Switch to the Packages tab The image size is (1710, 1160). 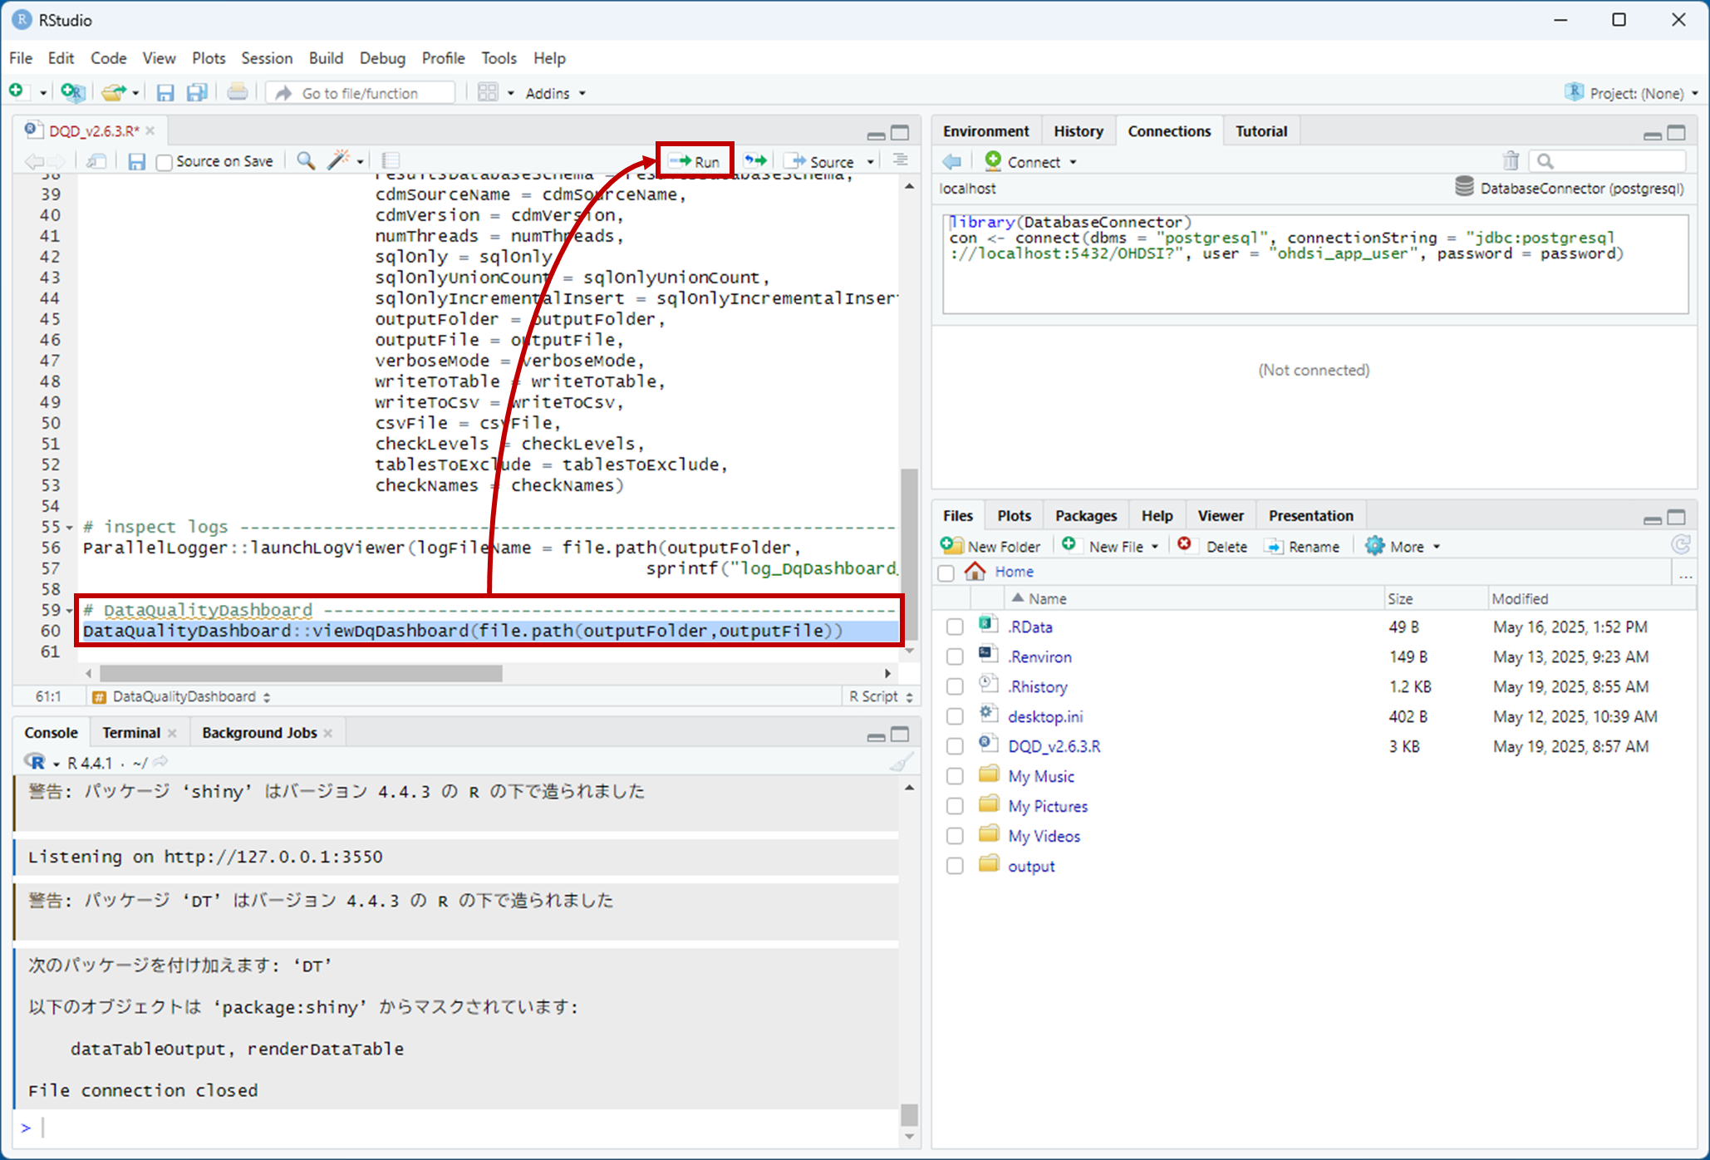[1085, 516]
